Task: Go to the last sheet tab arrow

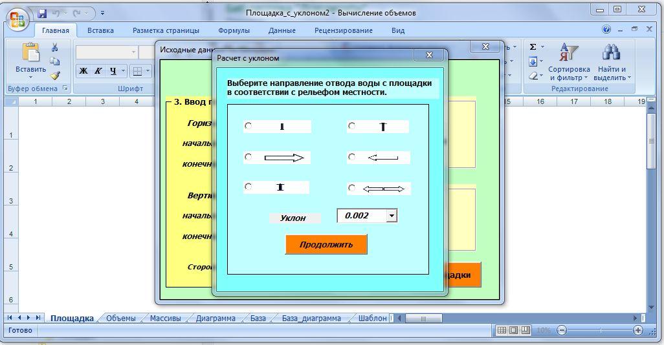Action: coord(38,317)
